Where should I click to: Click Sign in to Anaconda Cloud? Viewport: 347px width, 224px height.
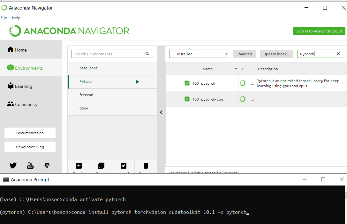pyautogui.click(x=319, y=31)
